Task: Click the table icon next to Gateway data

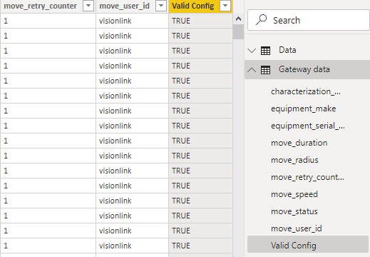Action: (x=265, y=70)
